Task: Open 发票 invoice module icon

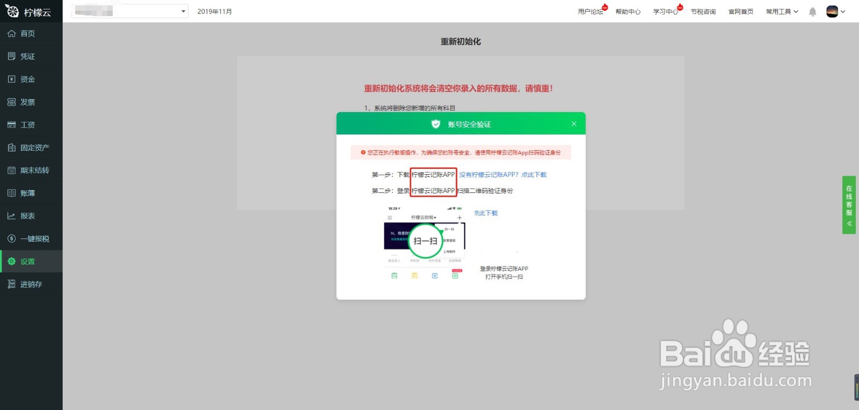Action: pos(11,102)
